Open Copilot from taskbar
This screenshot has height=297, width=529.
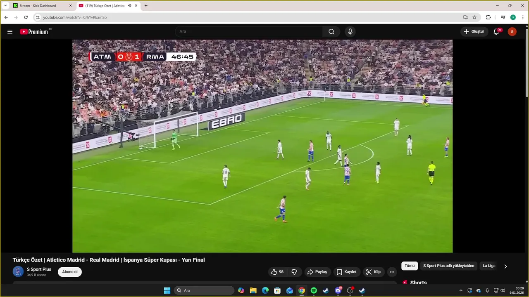[241, 290]
